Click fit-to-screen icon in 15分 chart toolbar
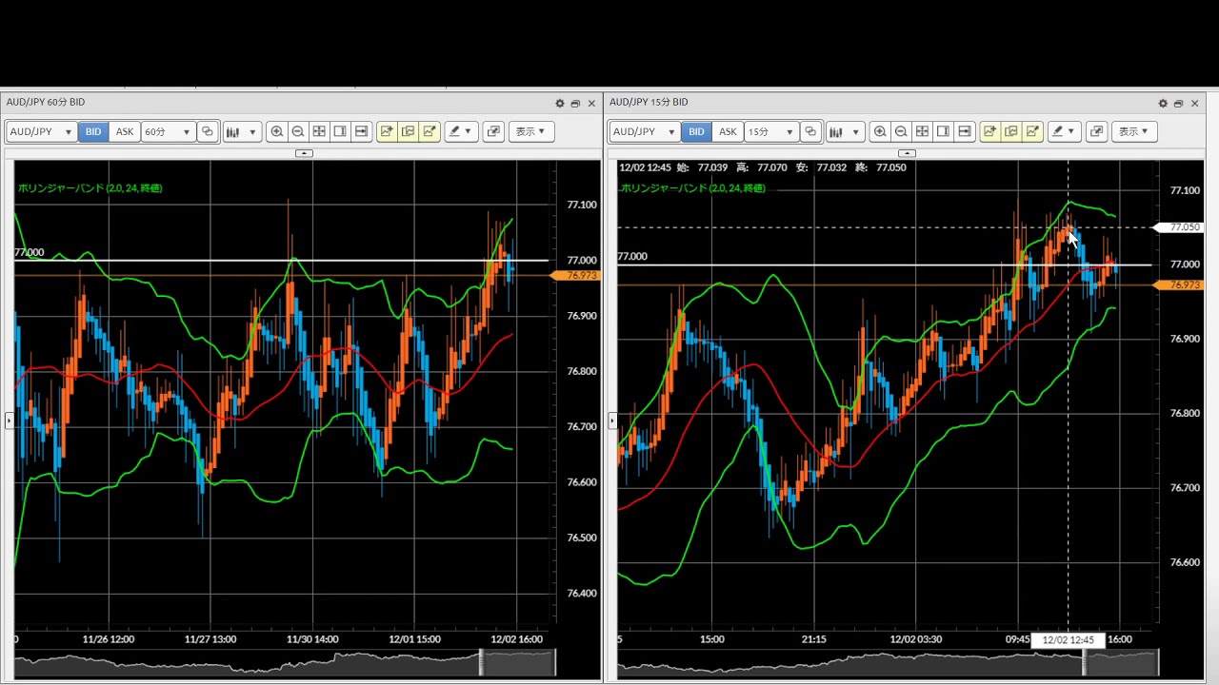The height and width of the screenshot is (685, 1219). [922, 131]
